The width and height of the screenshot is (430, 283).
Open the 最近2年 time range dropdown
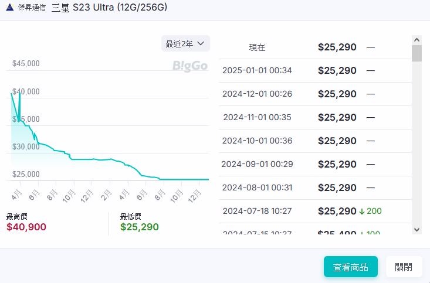[x=185, y=43]
